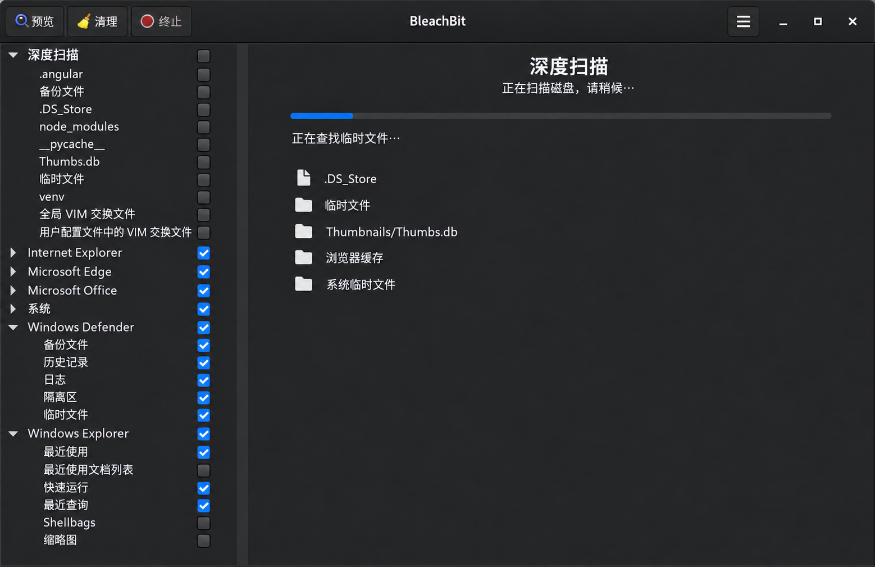Uncheck the Windows Defender 隔离区 checkbox
This screenshot has width=875, height=567.
click(x=204, y=398)
